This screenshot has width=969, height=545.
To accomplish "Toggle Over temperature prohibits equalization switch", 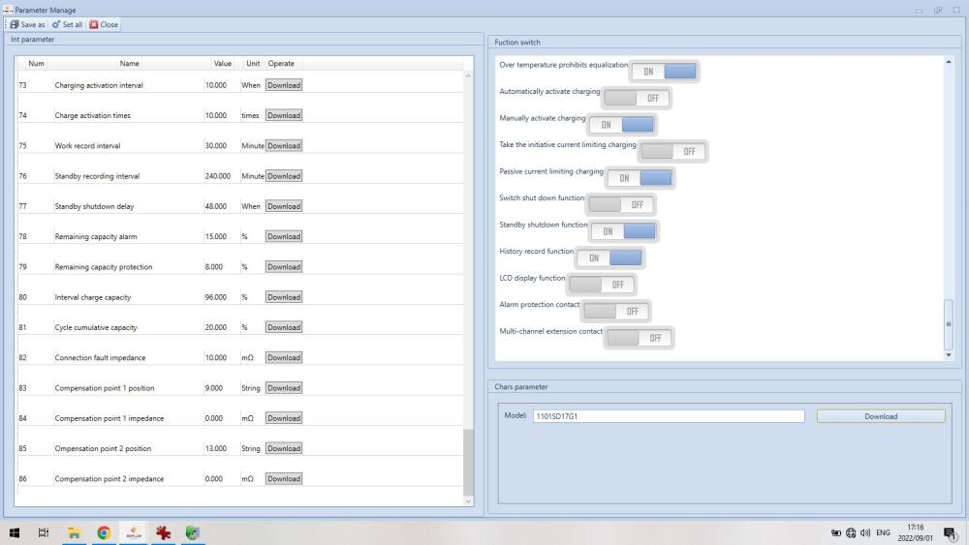I will (x=665, y=72).
